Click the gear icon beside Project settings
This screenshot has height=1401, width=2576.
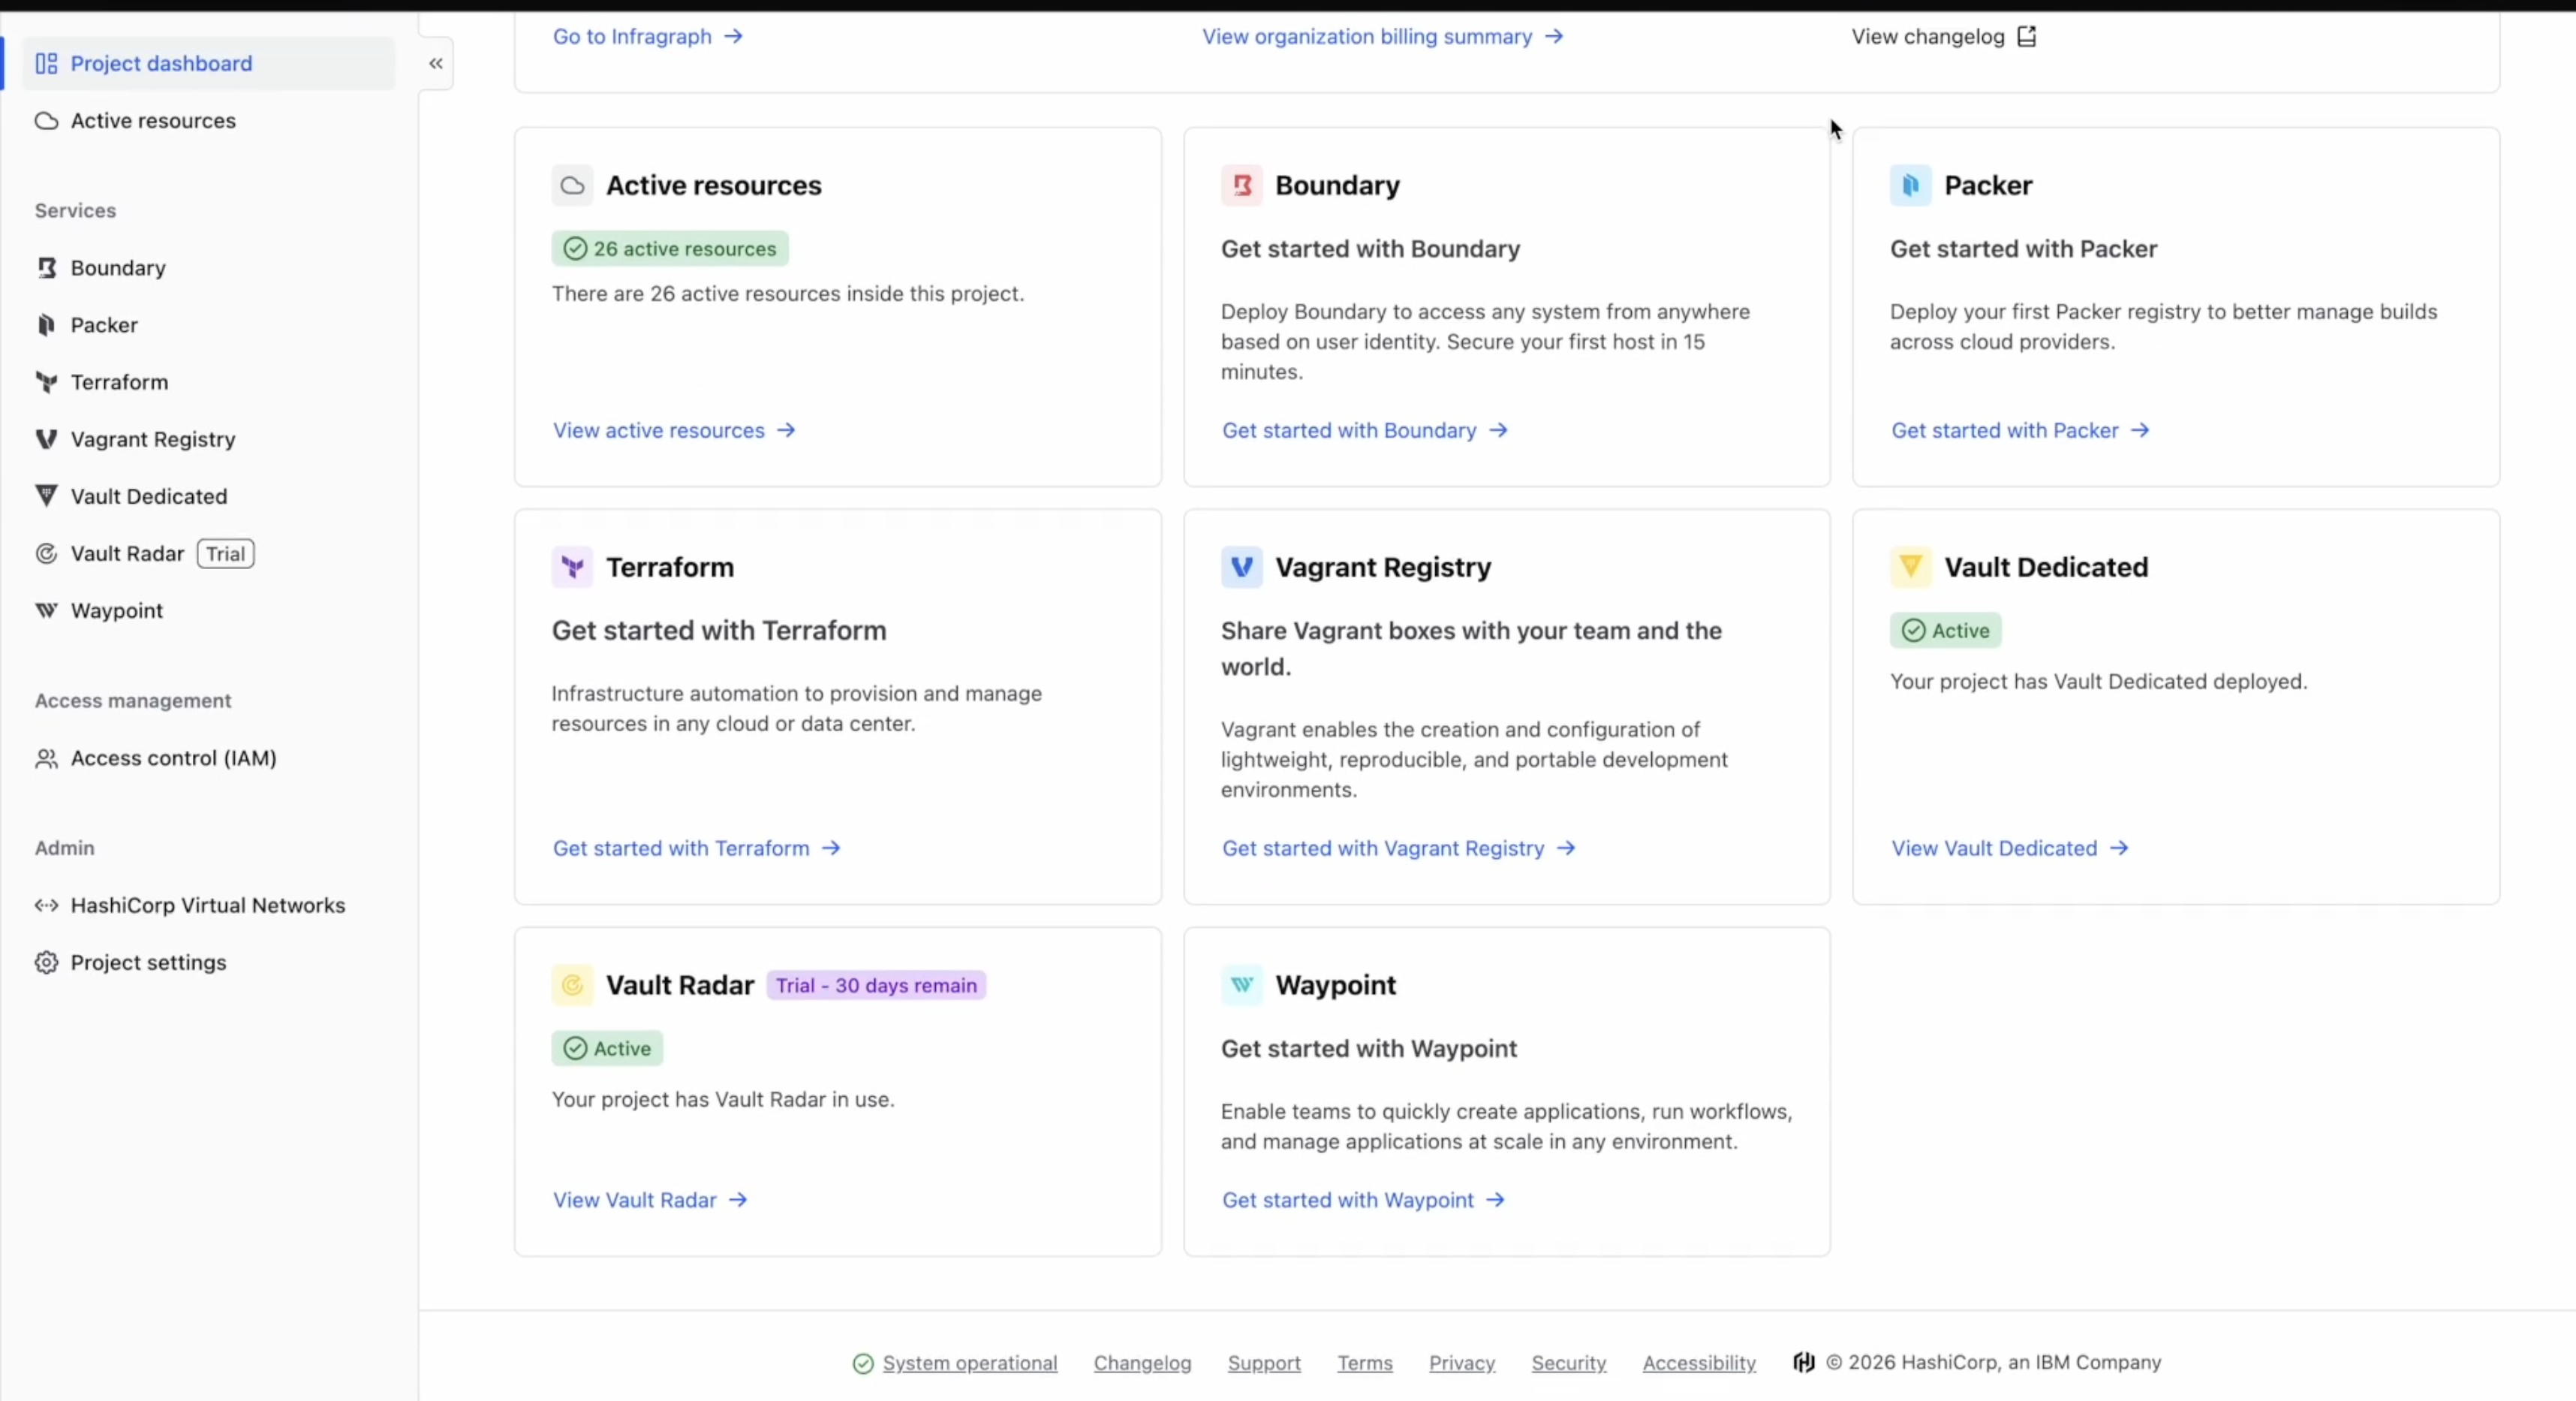tap(46, 962)
